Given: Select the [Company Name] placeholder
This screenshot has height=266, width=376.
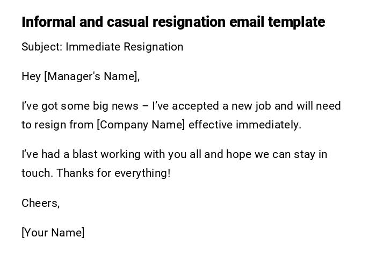Looking at the screenshot, I should tap(141, 125).
